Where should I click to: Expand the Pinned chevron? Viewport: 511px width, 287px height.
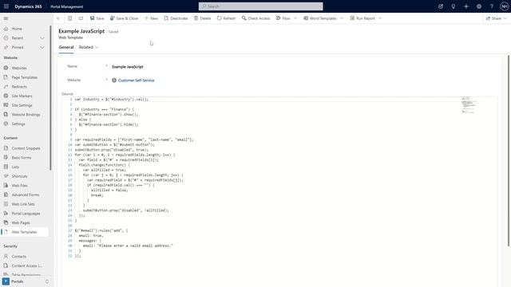42,48
